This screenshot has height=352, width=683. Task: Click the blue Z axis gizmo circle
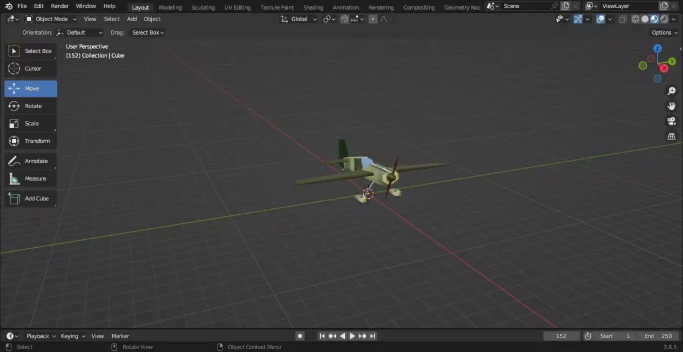point(657,48)
